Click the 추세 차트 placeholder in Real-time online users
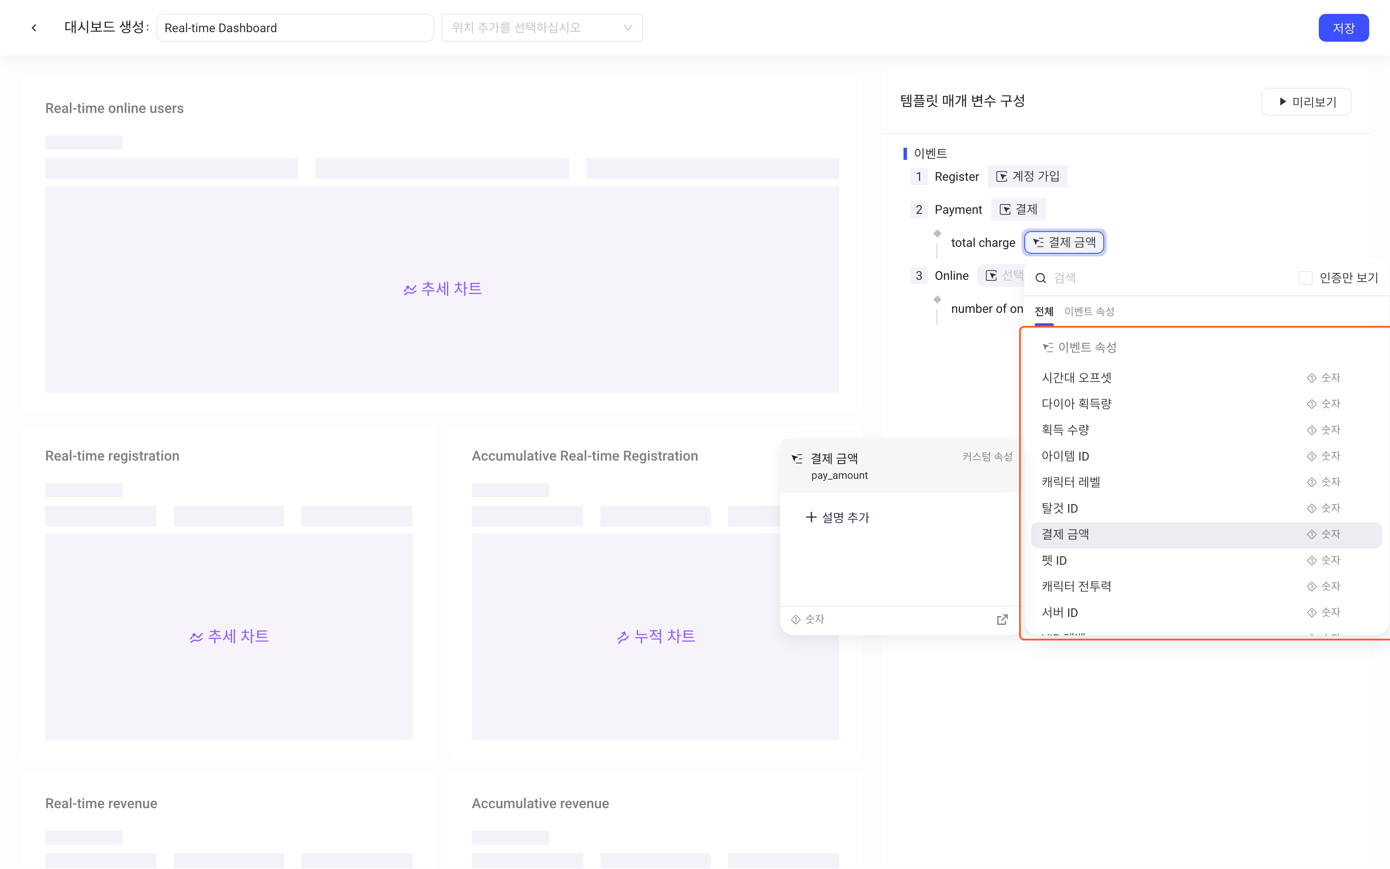Screen dimensions: 1390x869 (442, 289)
